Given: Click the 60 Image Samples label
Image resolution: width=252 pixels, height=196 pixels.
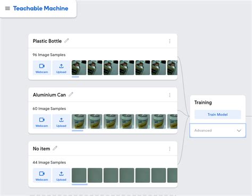Looking at the screenshot, I should (49, 109).
